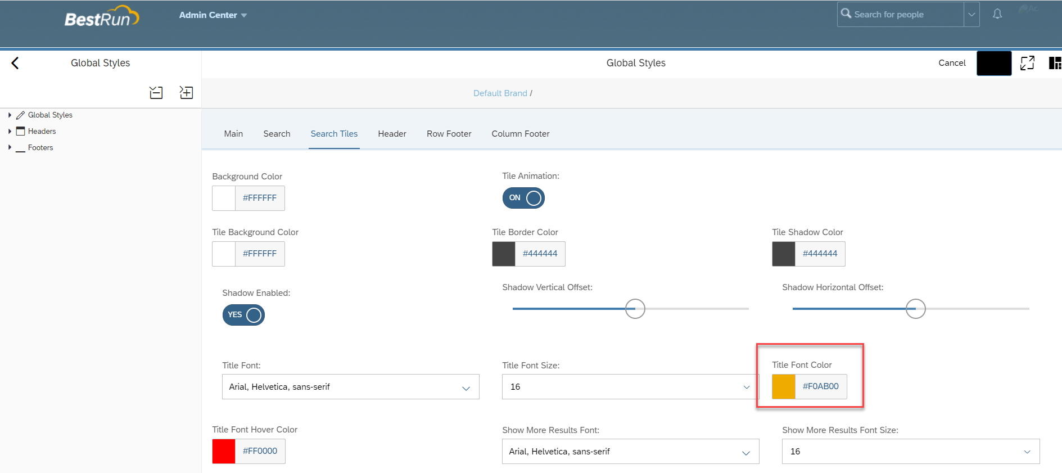Viewport: 1062px width, 473px height.
Task: Click the black save button next to Cancel
Action: [994, 63]
